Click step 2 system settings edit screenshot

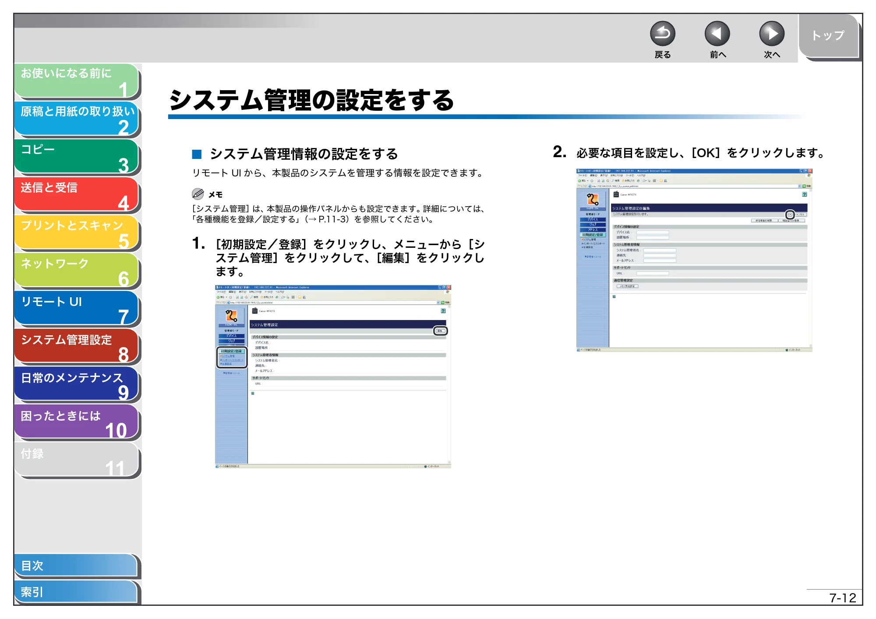[x=694, y=260]
